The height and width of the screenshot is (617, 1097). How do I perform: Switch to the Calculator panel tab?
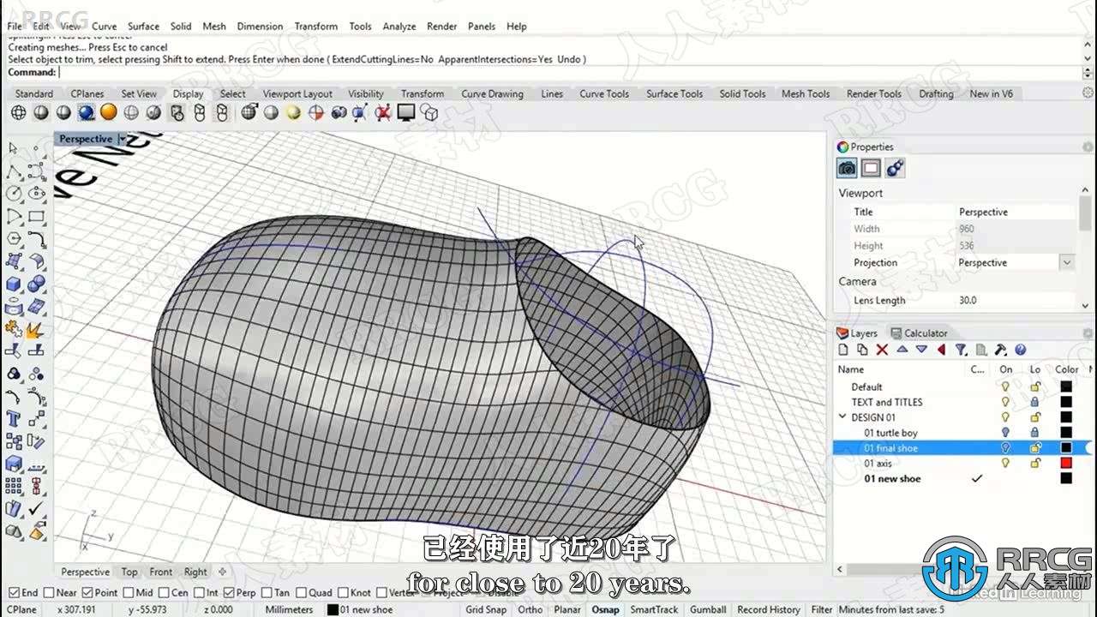(x=920, y=333)
